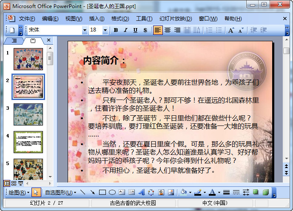This screenshot has height=211, width=293.
Task: Open the 窗口(W) menu
Action: click(208, 19)
